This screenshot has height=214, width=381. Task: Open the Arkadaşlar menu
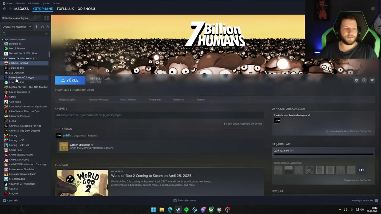click(x=33, y=3)
